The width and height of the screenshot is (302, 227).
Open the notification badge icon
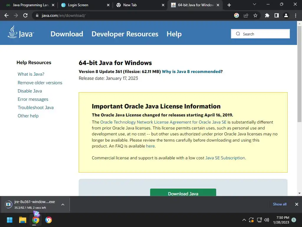(294, 220)
